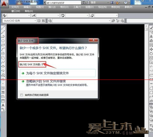This screenshot has height=137, width=153.
Task: Choose '为每个 SHX 文件指定替换文件' option
Action: pos(58,73)
